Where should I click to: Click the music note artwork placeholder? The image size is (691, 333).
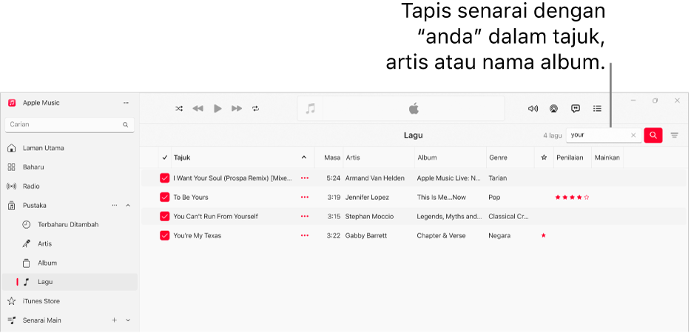coord(311,109)
